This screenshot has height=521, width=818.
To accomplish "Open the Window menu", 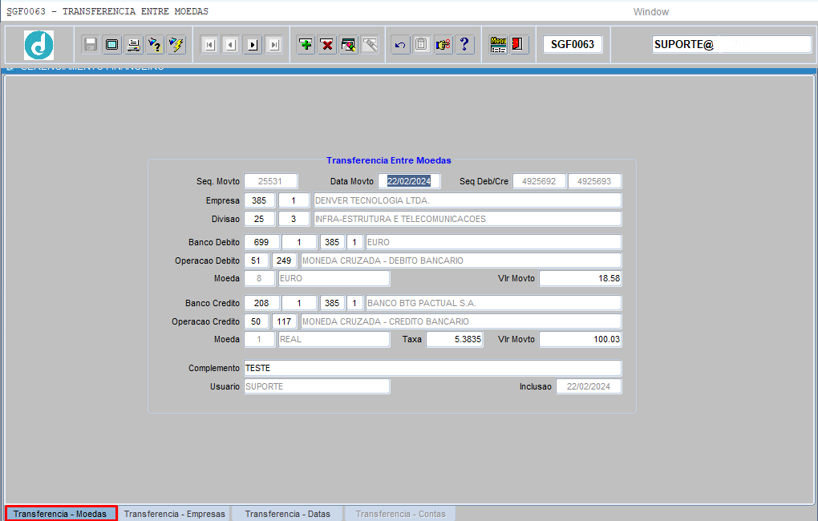I will point(650,11).
